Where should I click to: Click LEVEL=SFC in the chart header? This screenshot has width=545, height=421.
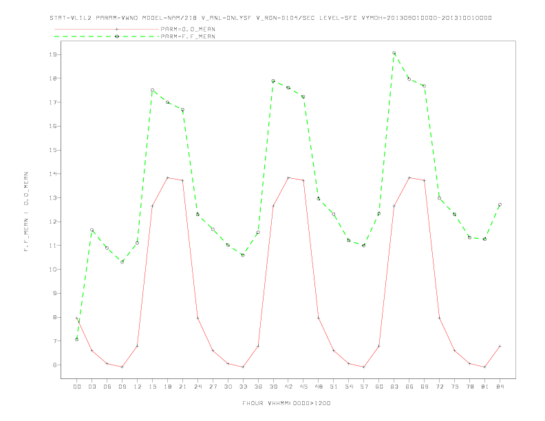[x=338, y=18]
